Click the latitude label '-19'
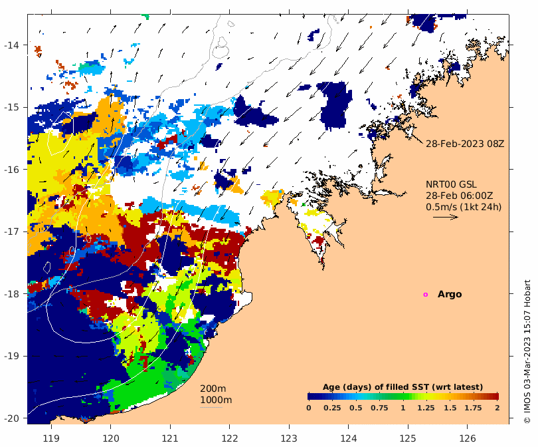 click(x=11, y=356)
